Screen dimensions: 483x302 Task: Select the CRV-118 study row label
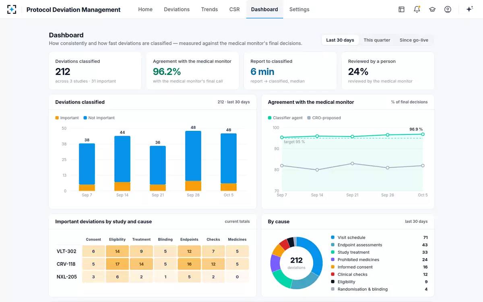66,264
